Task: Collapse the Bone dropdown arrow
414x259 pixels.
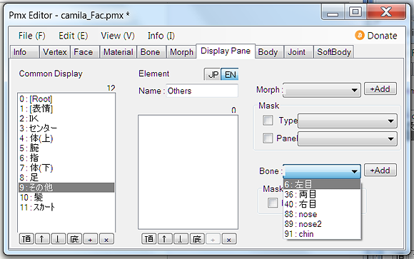Action: click(354, 171)
